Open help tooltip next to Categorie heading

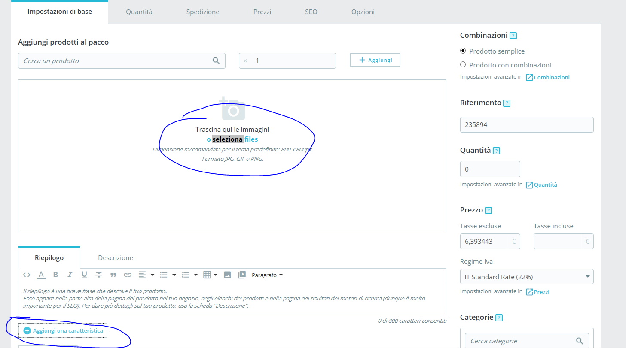pyautogui.click(x=499, y=318)
